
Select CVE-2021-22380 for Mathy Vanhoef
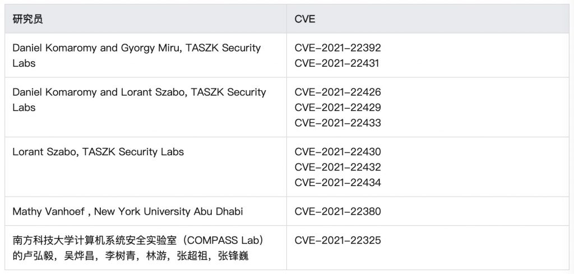click(x=337, y=211)
